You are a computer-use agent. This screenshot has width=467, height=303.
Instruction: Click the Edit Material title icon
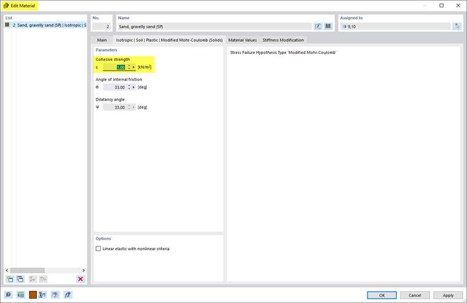[x=6, y=6]
